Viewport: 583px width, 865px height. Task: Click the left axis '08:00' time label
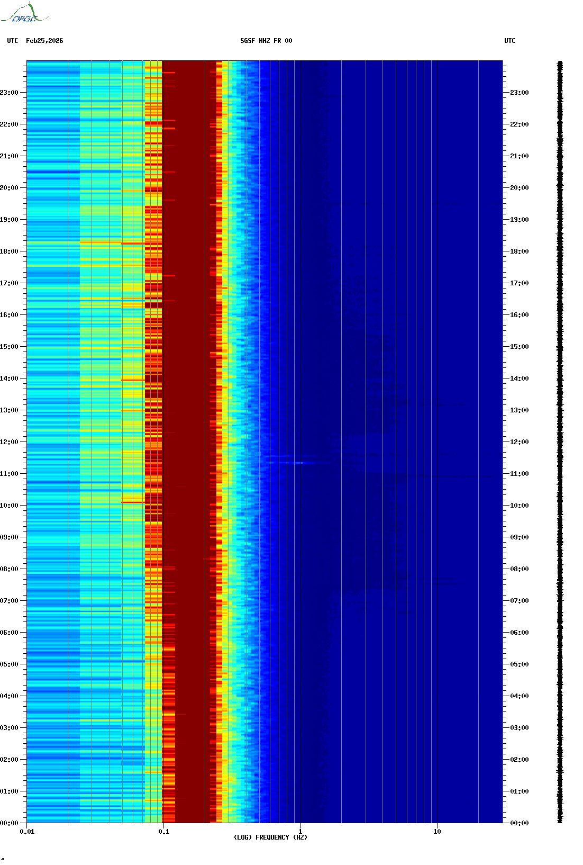tap(9, 569)
